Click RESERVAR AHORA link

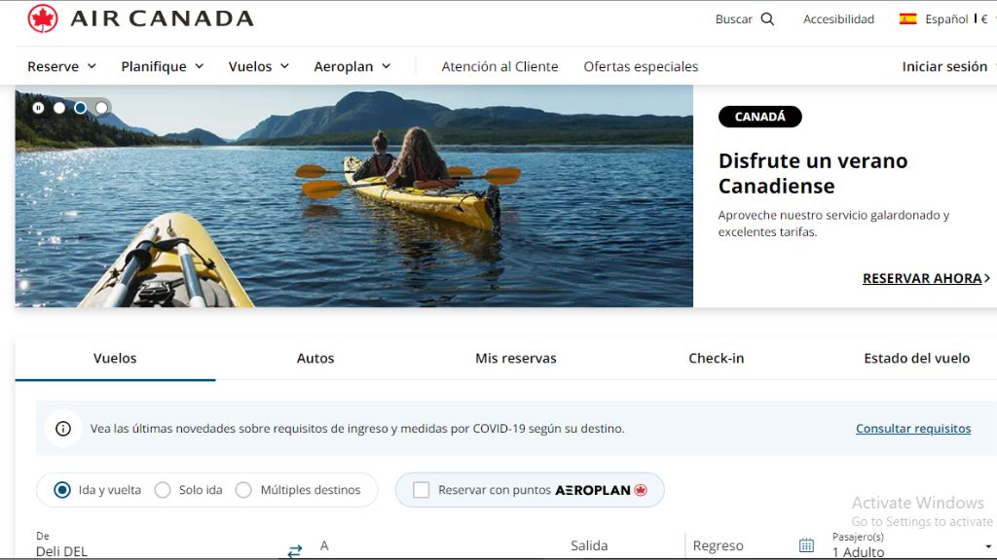coord(926,278)
